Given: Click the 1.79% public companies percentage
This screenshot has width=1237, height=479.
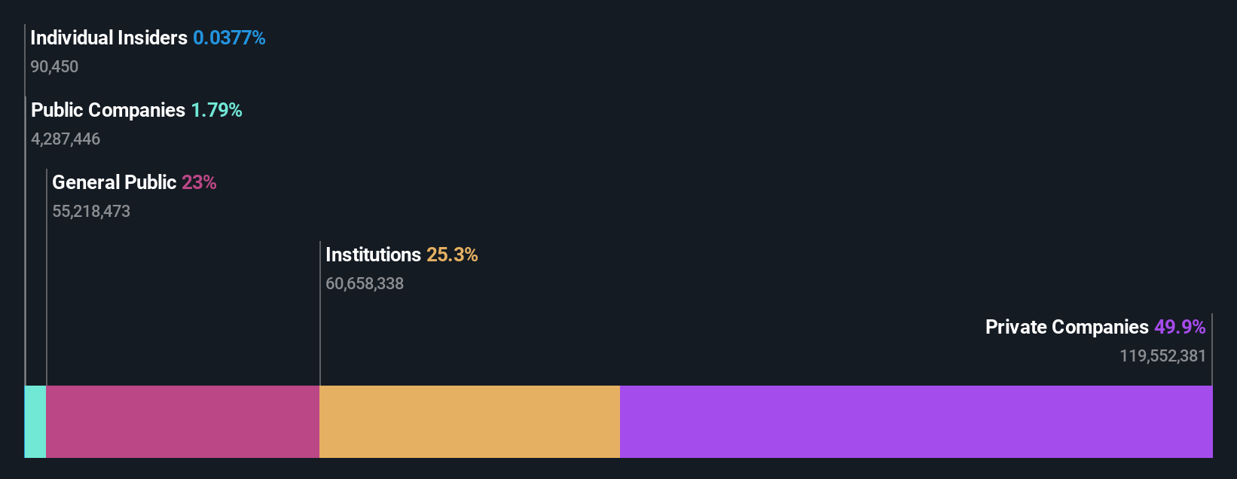Looking at the screenshot, I should [216, 110].
